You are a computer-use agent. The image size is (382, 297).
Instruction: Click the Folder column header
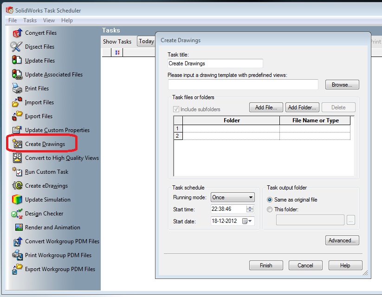click(x=231, y=120)
